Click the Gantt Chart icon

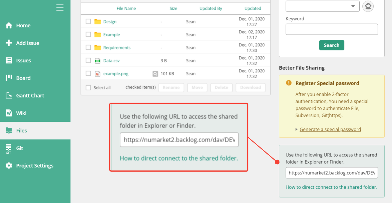[x=9, y=96]
